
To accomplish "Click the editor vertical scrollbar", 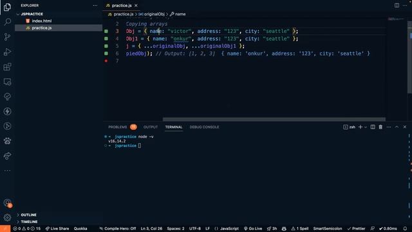I will [409, 58].
